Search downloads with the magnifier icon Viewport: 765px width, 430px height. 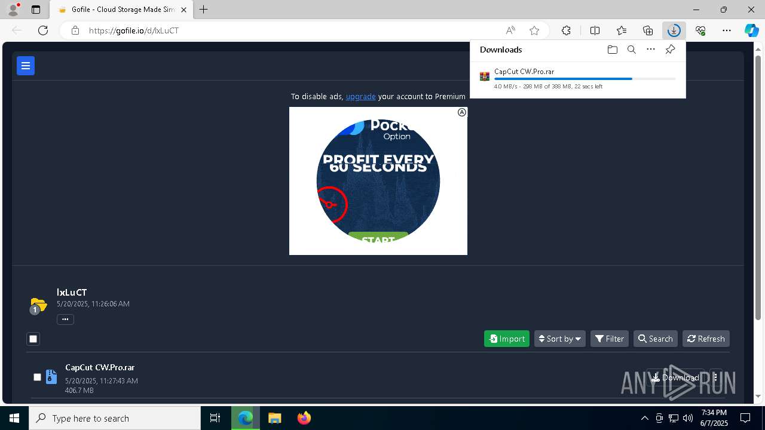point(631,50)
